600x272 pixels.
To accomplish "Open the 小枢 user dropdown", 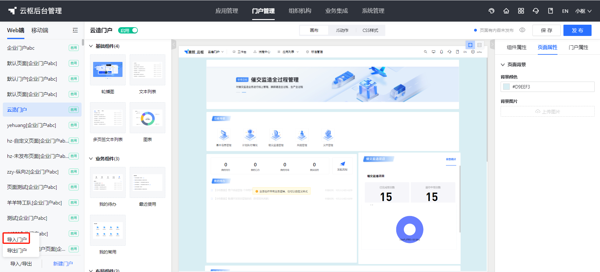I will pos(583,11).
